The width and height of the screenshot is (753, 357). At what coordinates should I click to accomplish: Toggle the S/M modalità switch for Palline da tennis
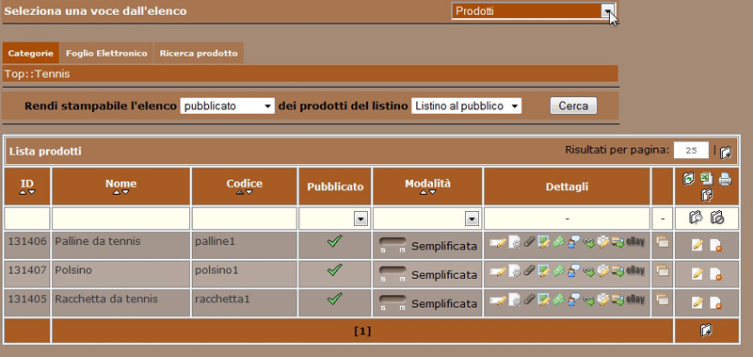tap(393, 245)
